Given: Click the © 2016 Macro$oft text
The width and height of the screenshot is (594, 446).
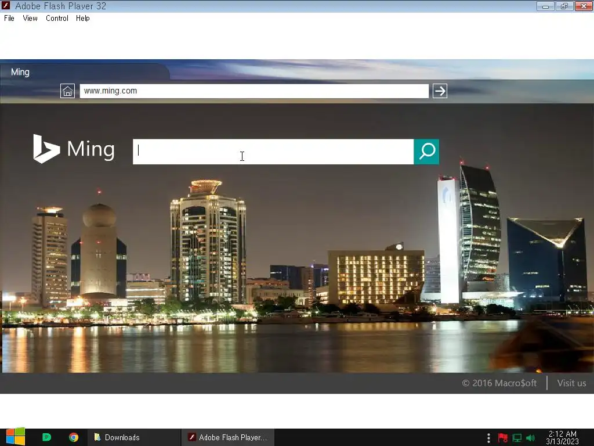Looking at the screenshot, I should coord(499,383).
